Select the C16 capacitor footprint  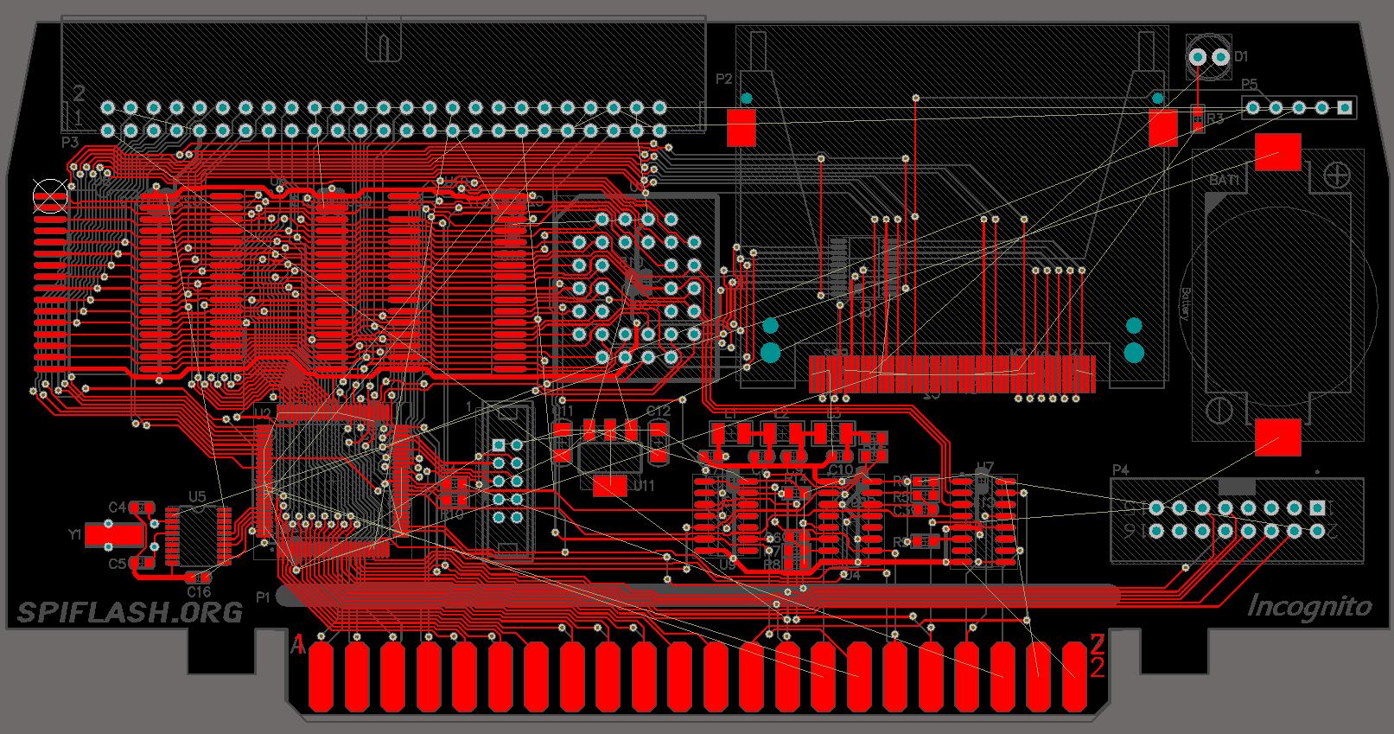pos(200,577)
